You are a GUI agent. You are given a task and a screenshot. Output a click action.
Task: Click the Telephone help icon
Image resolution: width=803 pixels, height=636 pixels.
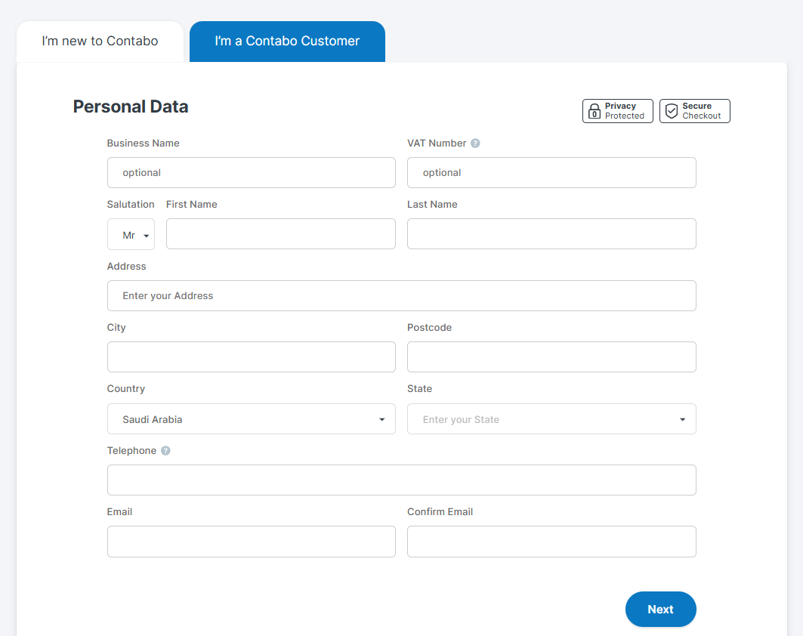point(165,451)
